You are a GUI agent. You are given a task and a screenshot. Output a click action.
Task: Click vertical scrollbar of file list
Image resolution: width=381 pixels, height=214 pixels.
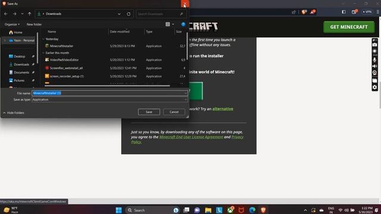tap(187, 46)
